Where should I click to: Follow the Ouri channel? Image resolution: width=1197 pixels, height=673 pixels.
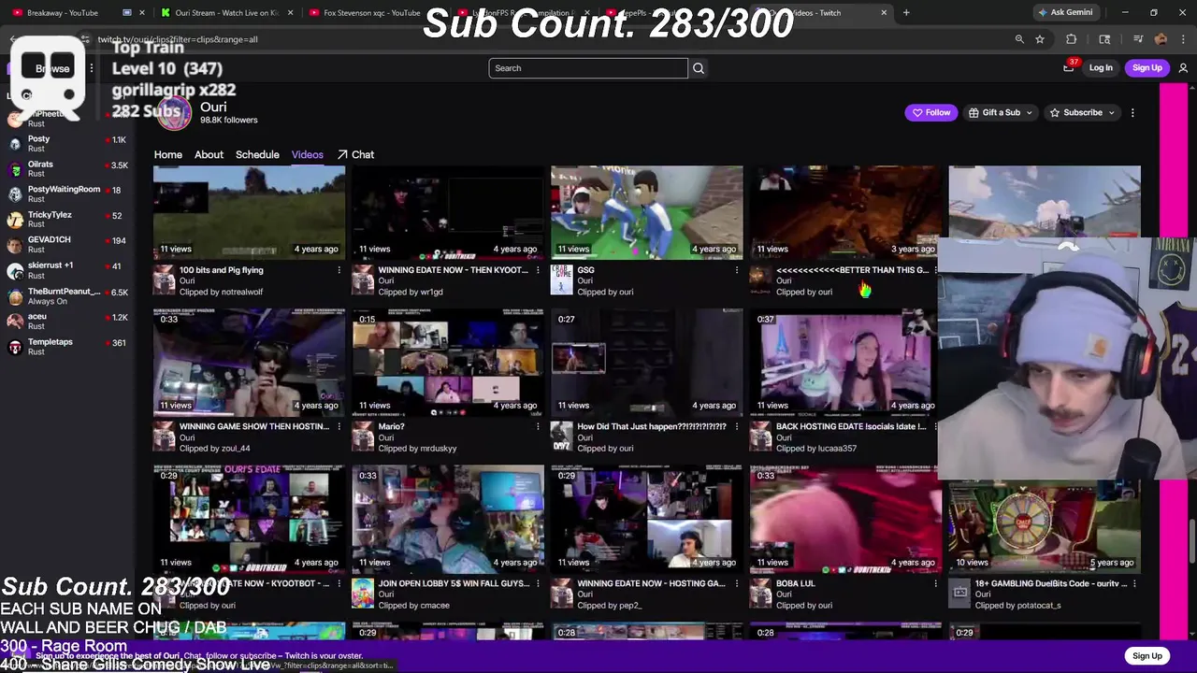931,113
